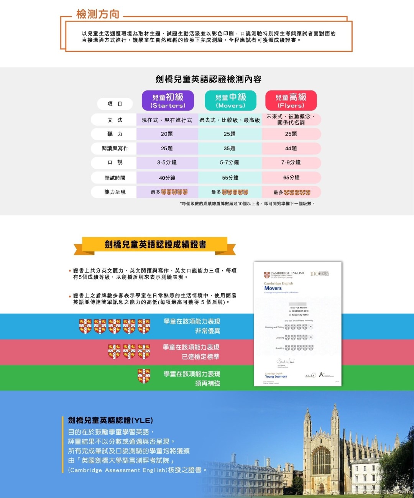Click shield icons in the Movers 能力呈現 cell
This screenshot has width=414, height=498.
[235, 192]
